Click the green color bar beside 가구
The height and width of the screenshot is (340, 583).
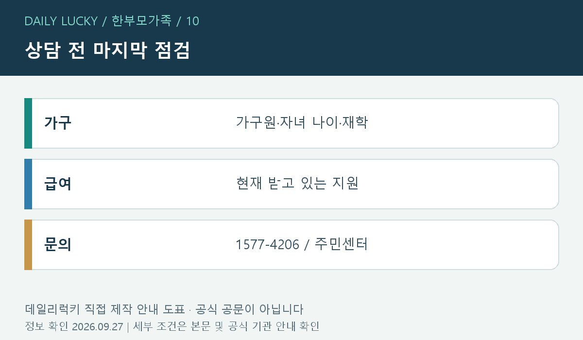[28, 123]
